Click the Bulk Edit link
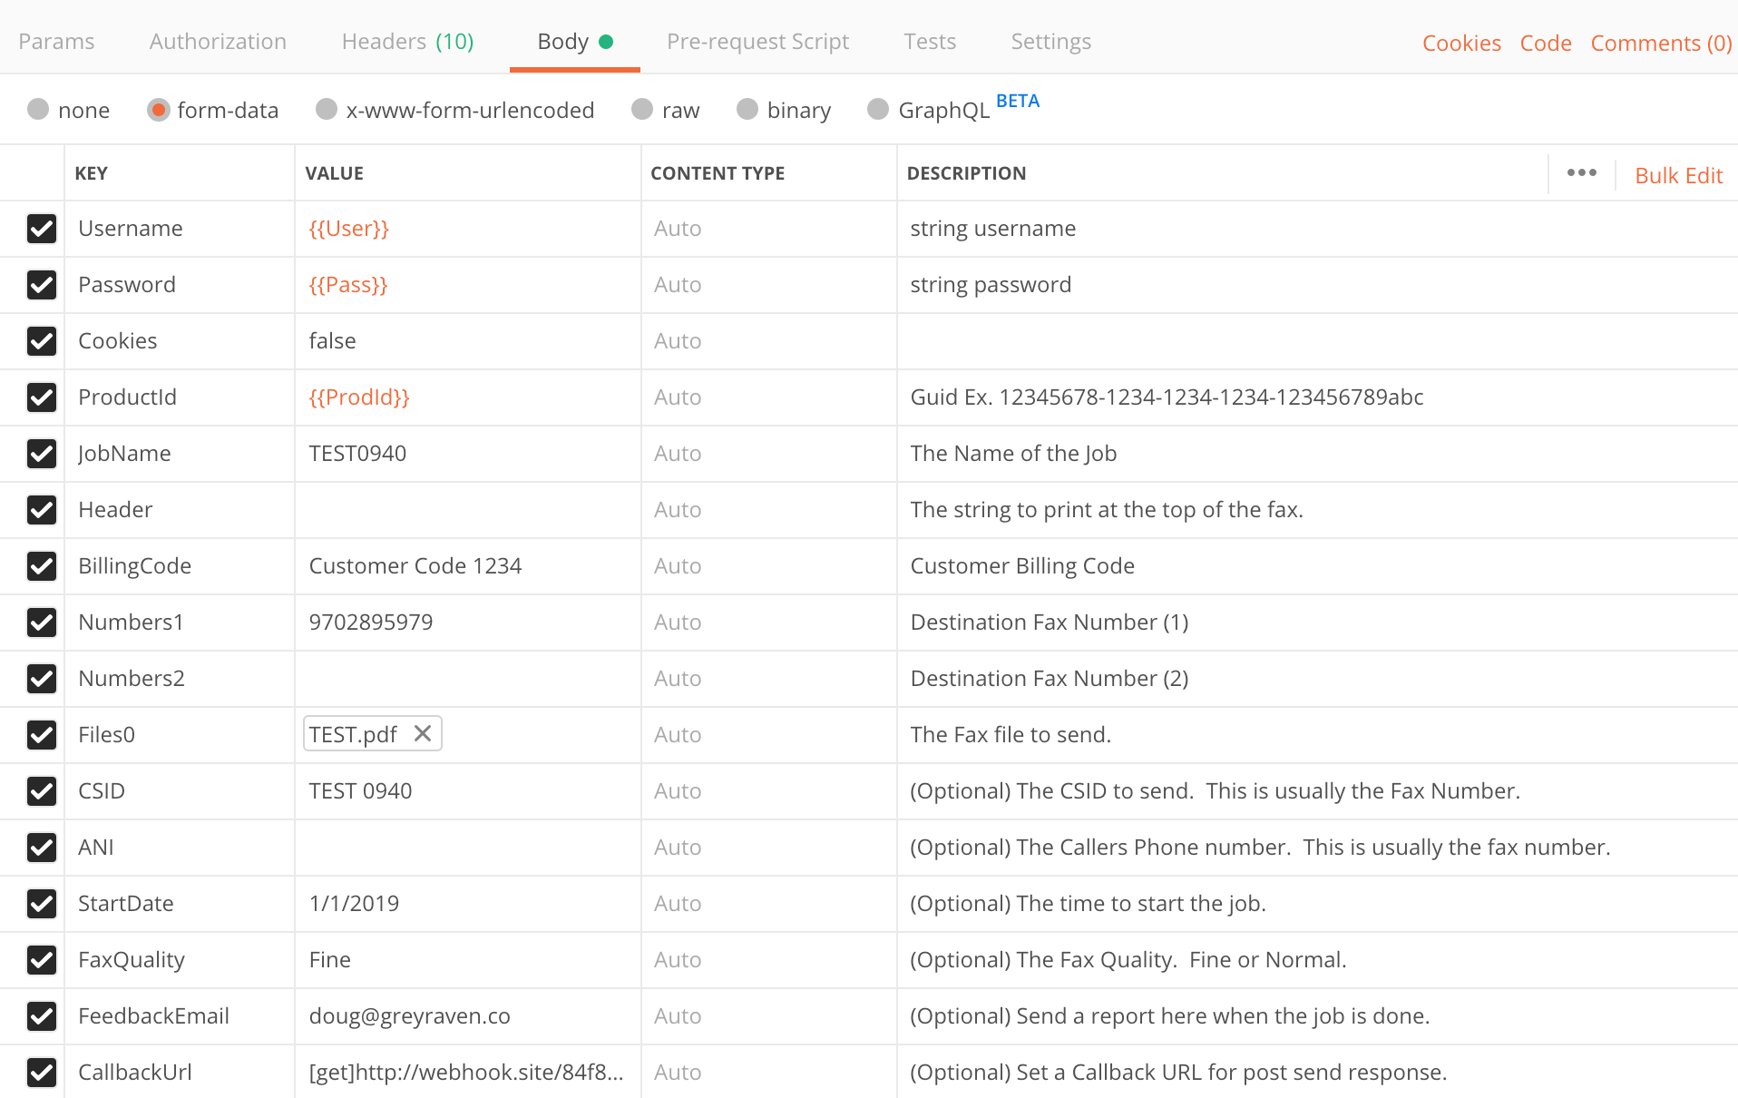 1678,174
